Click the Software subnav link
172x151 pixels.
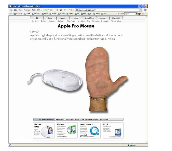click(61, 21)
